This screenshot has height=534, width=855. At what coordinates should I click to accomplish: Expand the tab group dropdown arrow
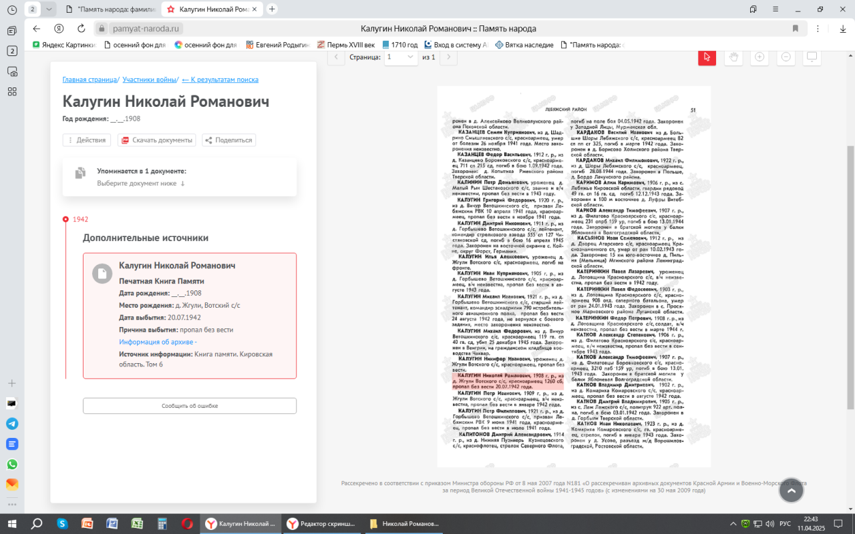(x=49, y=9)
